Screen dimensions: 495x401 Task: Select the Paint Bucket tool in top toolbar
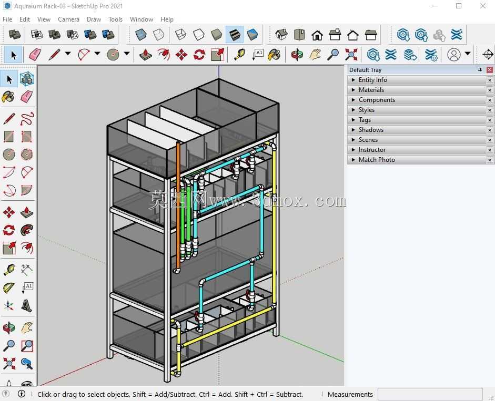tap(274, 55)
